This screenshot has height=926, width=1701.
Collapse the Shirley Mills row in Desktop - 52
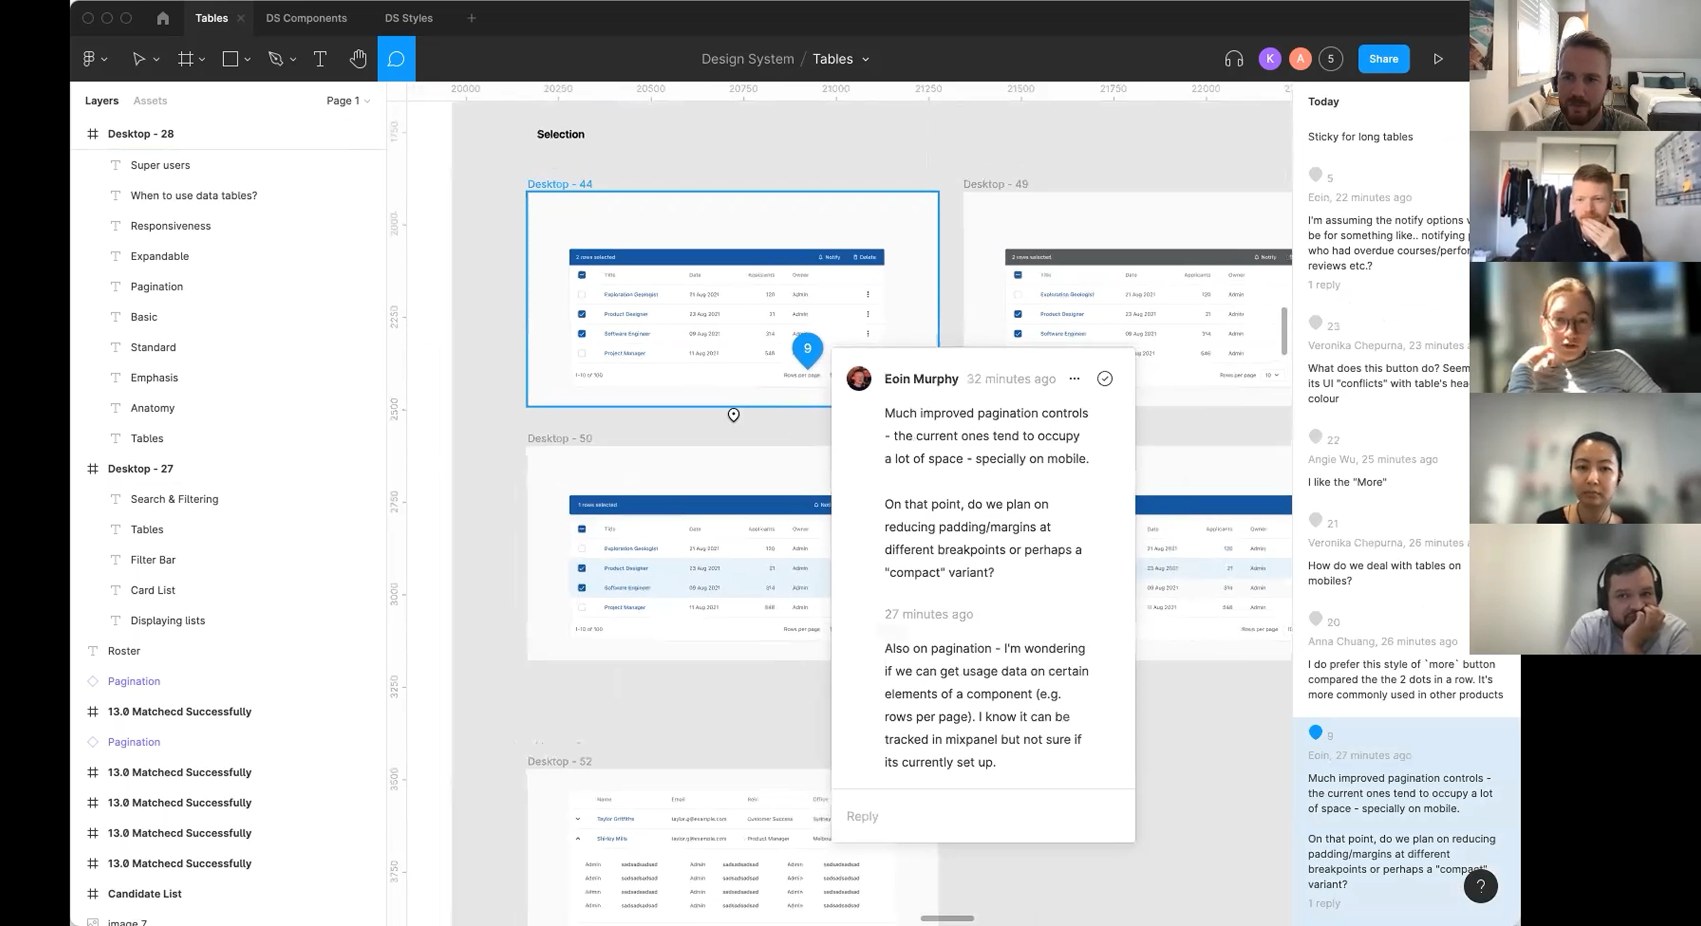(578, 838)
